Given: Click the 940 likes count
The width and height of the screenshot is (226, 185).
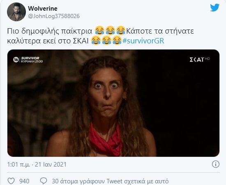Looking at the screenshot, I should click(x=24, y=181).
